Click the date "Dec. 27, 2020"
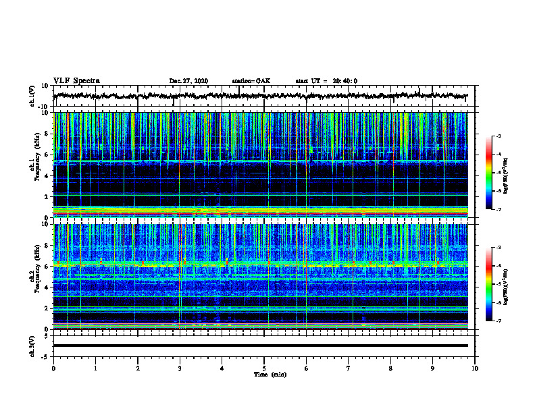Image resolution: width=535 pixels, height=413 pixels. [188, 81]
